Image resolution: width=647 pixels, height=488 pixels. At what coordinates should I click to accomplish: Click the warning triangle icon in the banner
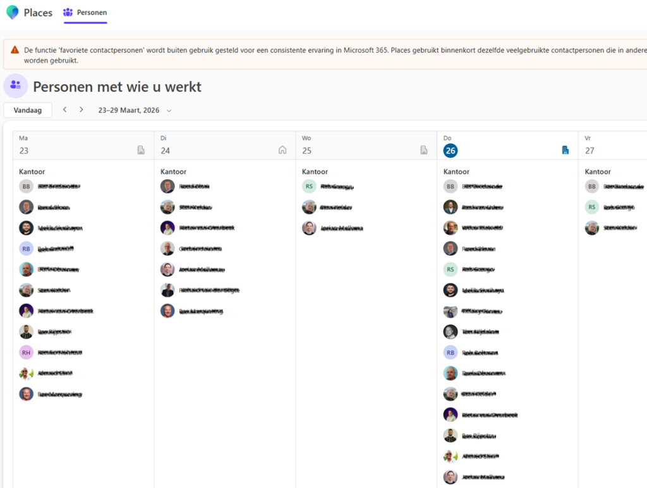15,49
